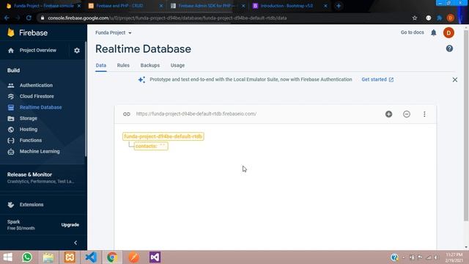Viewport: 469px width, 264px height.
Task: Open Cloud Firestore in sidebar
Action: 37,96
